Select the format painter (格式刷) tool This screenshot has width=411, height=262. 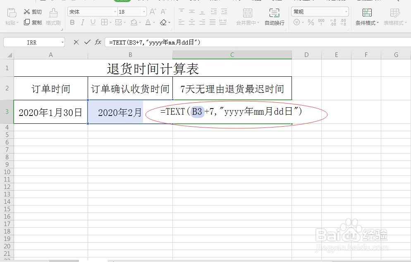tap(53, 19)
